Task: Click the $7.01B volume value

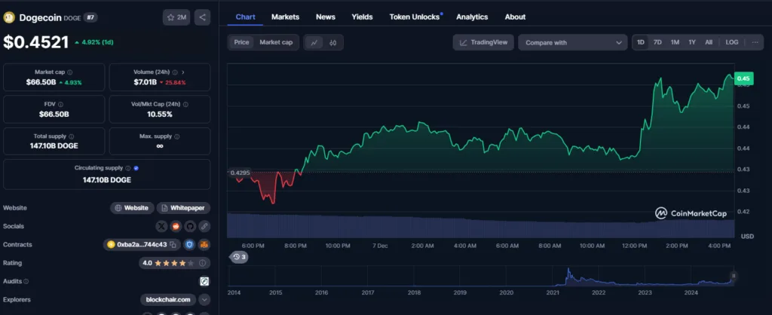Action: [x=146, y=82]
